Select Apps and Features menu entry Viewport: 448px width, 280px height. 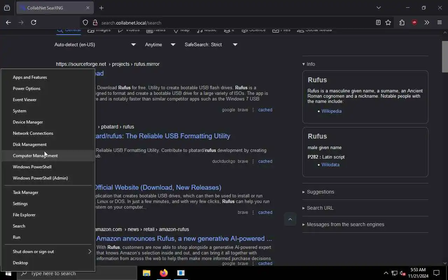(48, 77)
